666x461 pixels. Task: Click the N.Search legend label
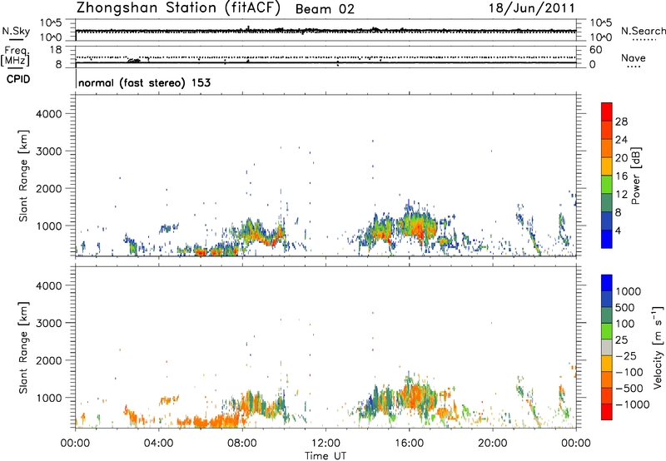(643, 31)
